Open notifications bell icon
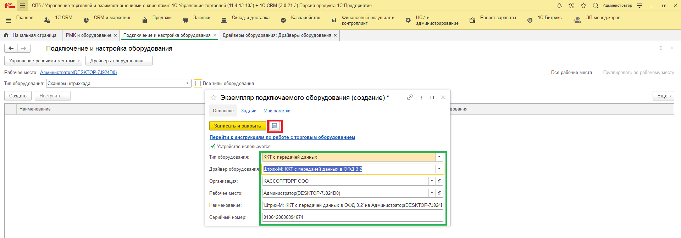This screenshot has height=238, width=681. [x=559, y=5]
